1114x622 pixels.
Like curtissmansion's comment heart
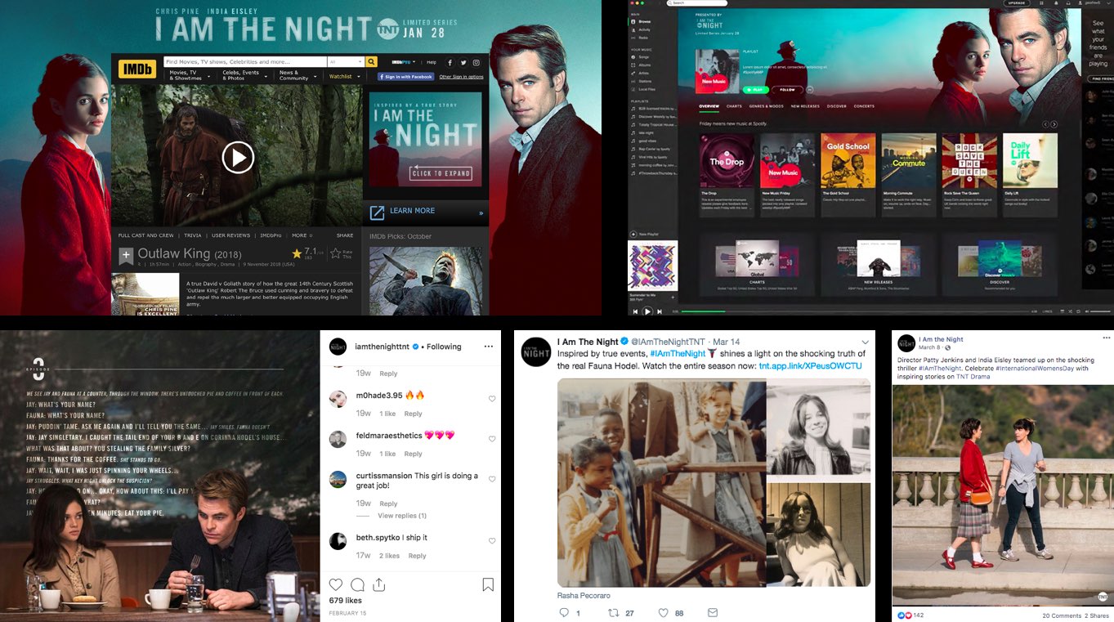(492, 480)
